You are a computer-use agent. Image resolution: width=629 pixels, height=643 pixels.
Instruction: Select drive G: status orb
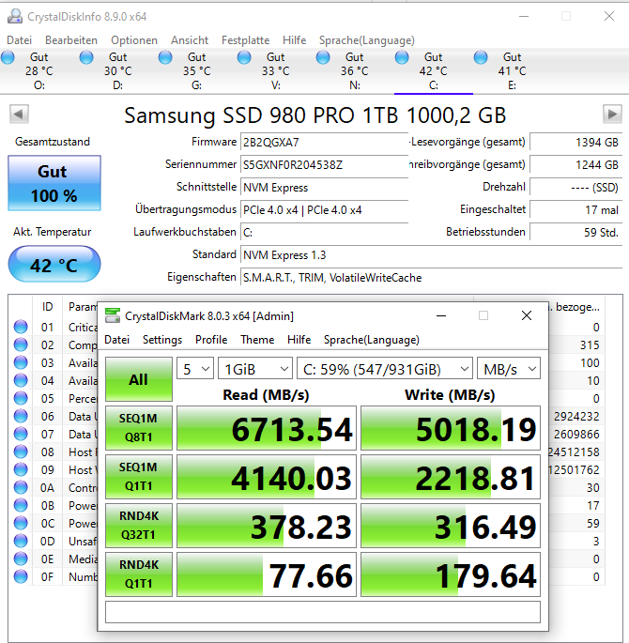click(x=165, y=57)
